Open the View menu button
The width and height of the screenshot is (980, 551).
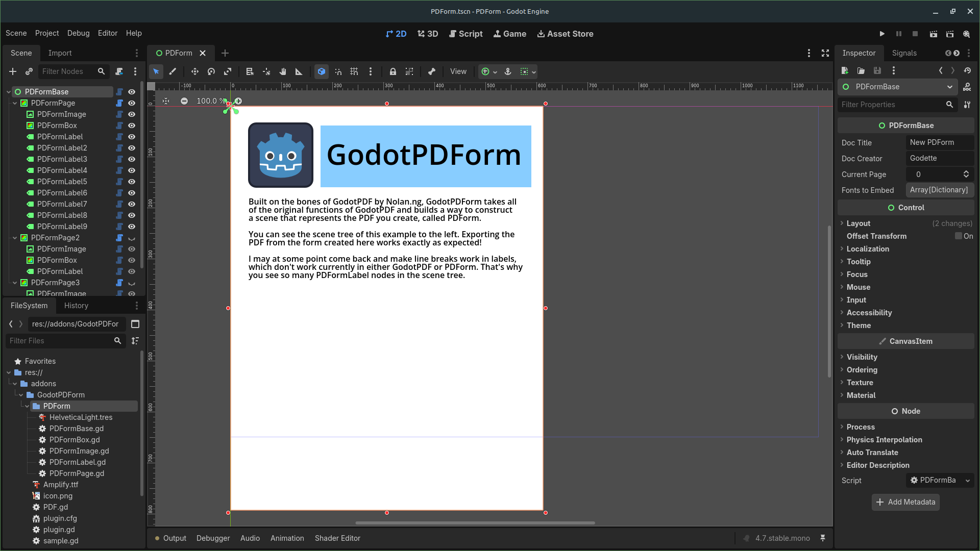click(458, 71)
